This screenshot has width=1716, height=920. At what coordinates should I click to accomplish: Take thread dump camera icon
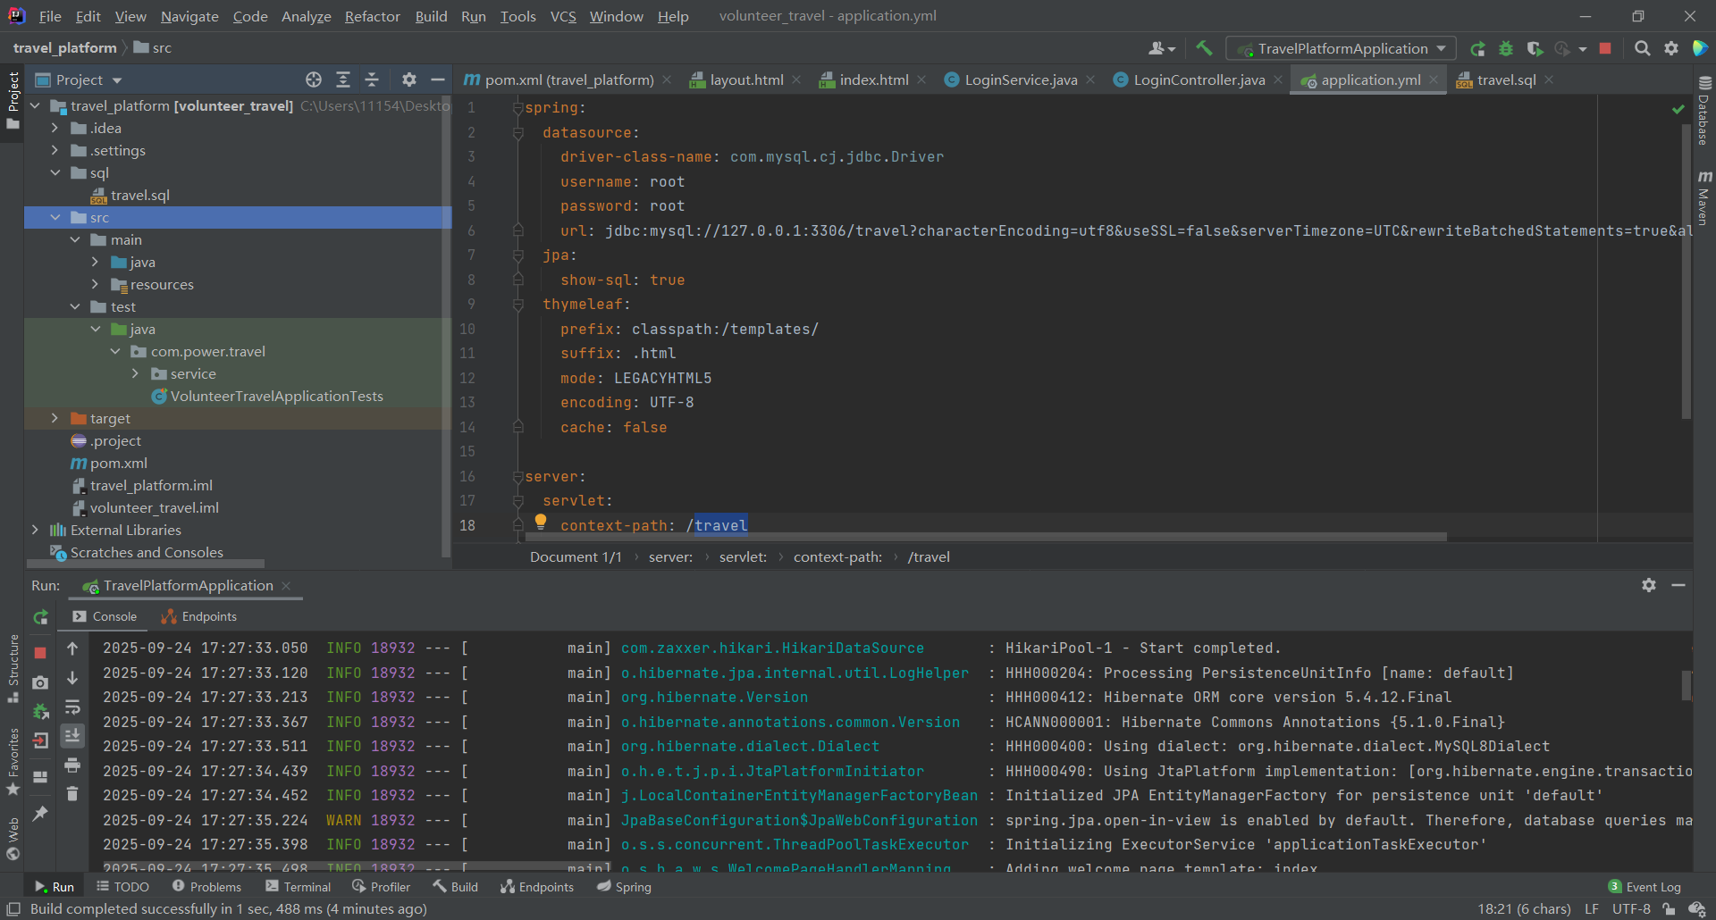tap(40, 682)
